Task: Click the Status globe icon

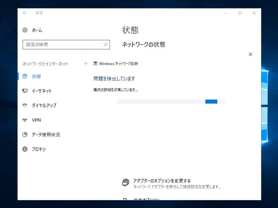Action: (25, 76)
